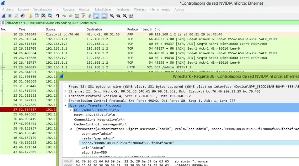
Task: Stop the running capture
Action: 10,16
